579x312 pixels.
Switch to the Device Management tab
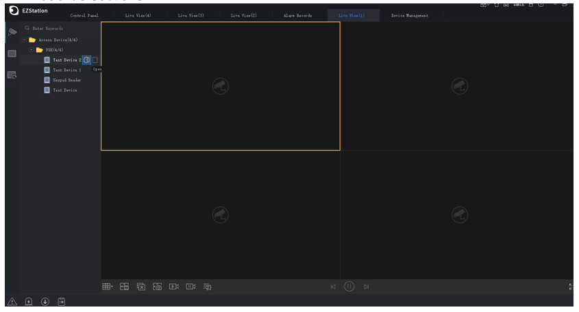[410, 16]
